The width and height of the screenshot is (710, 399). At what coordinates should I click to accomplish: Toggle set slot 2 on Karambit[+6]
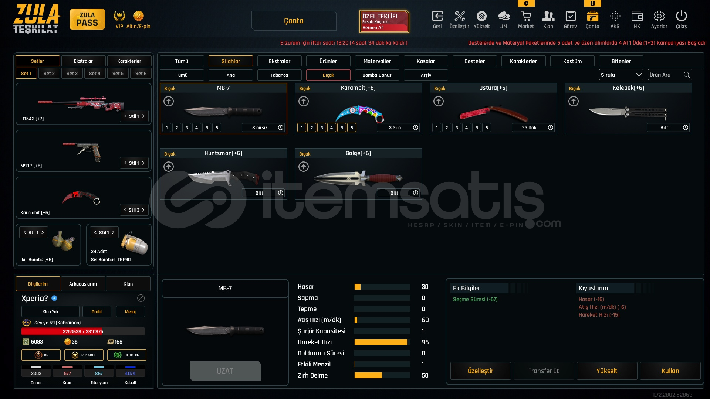point(312,128)
